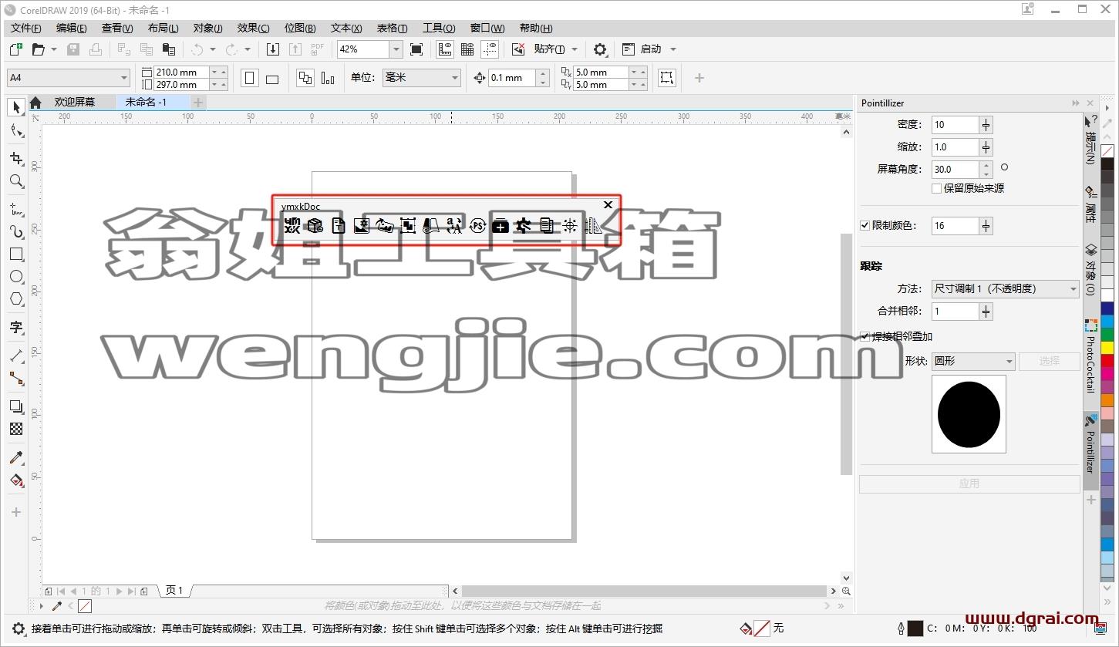The width and height of the screenshot is (1119, 647).
Task: Open the 单位 units dropdown
Action: coord(455,78)
